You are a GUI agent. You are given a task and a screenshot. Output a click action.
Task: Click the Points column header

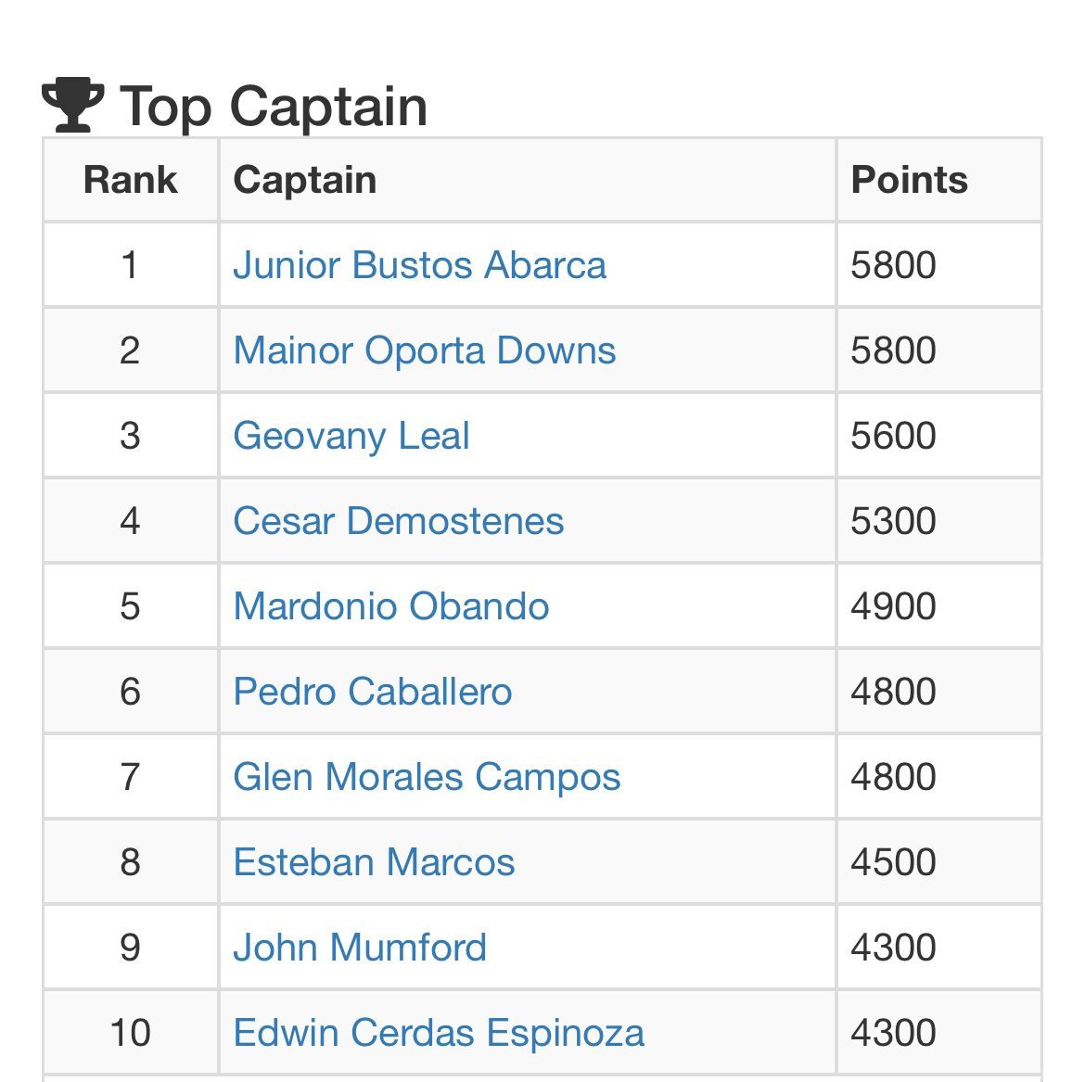point(909,180)
